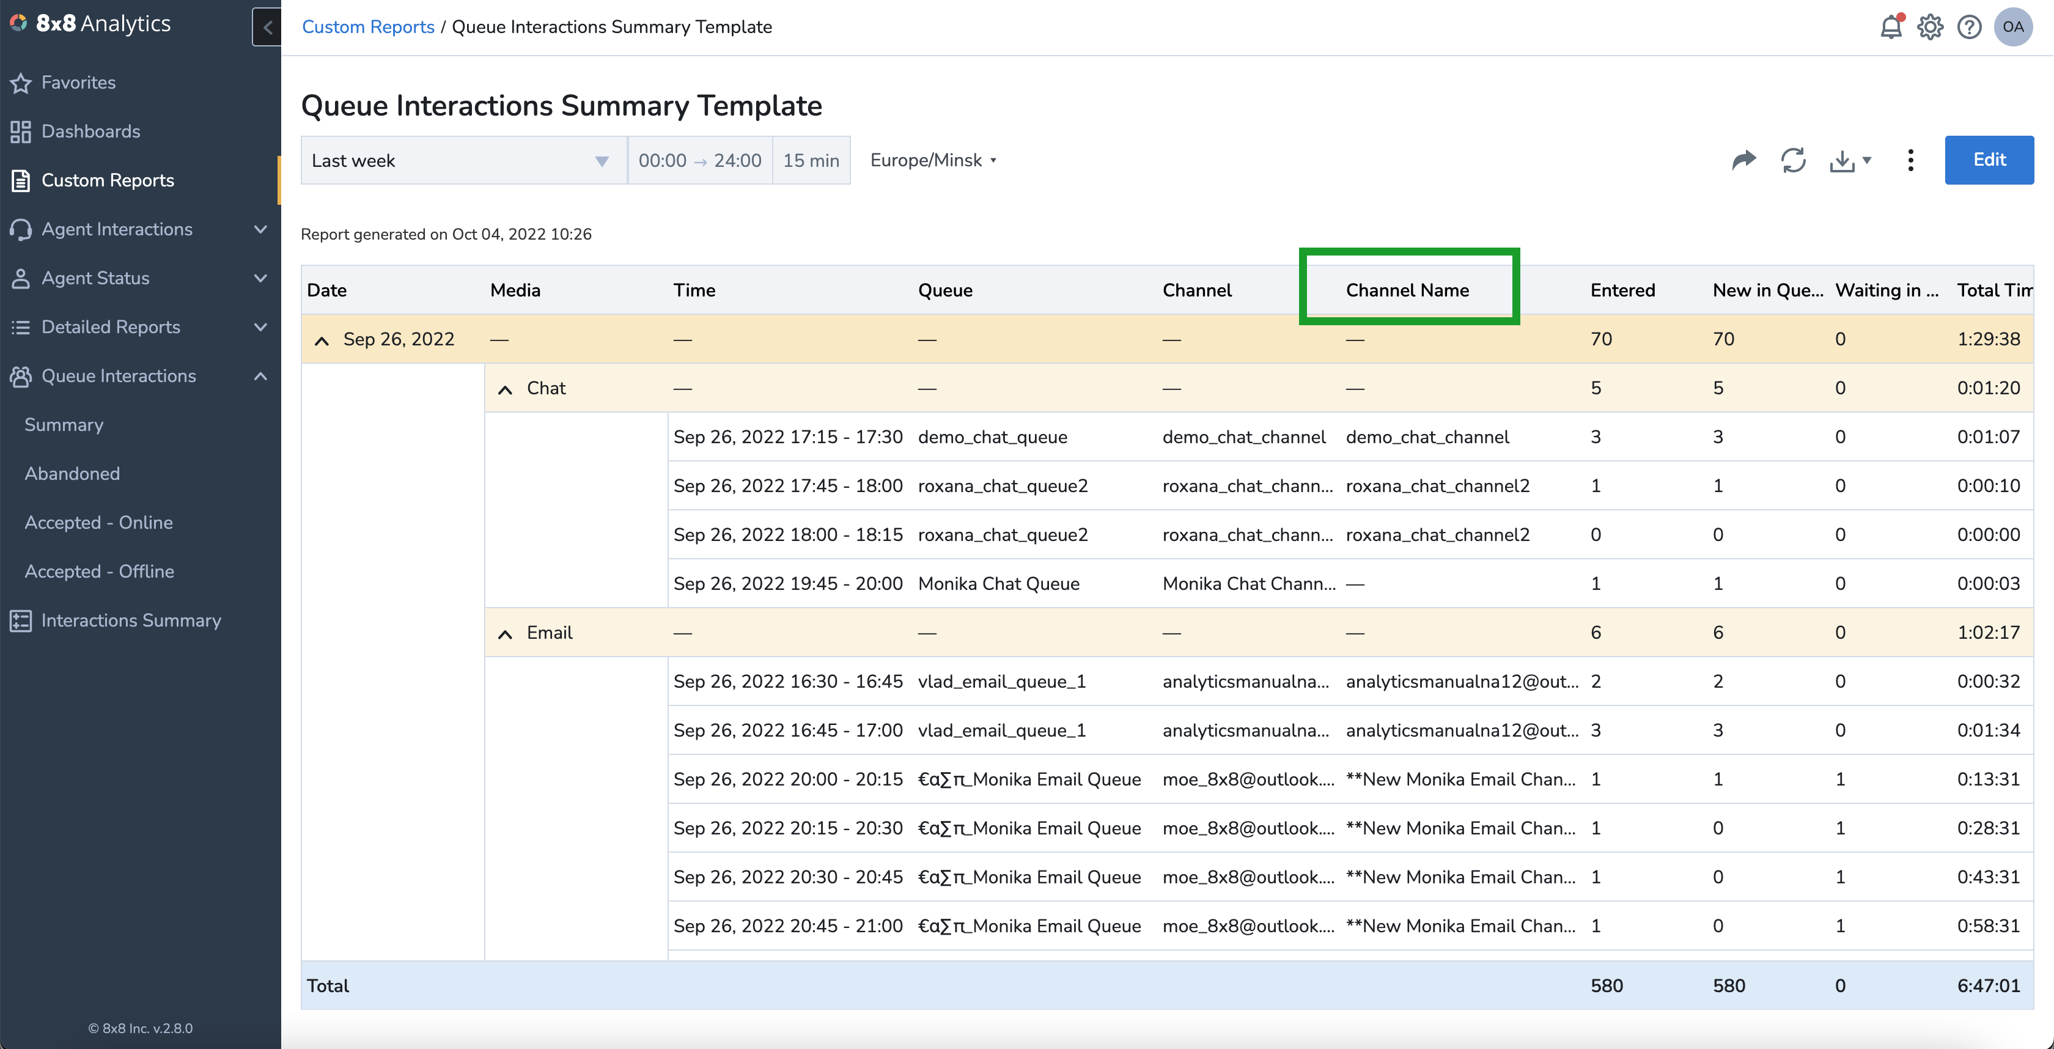Open the notifications bell
The height and width of the screenshot is (1049, 2054).
pyautogui.click(x=1891, y=27)
